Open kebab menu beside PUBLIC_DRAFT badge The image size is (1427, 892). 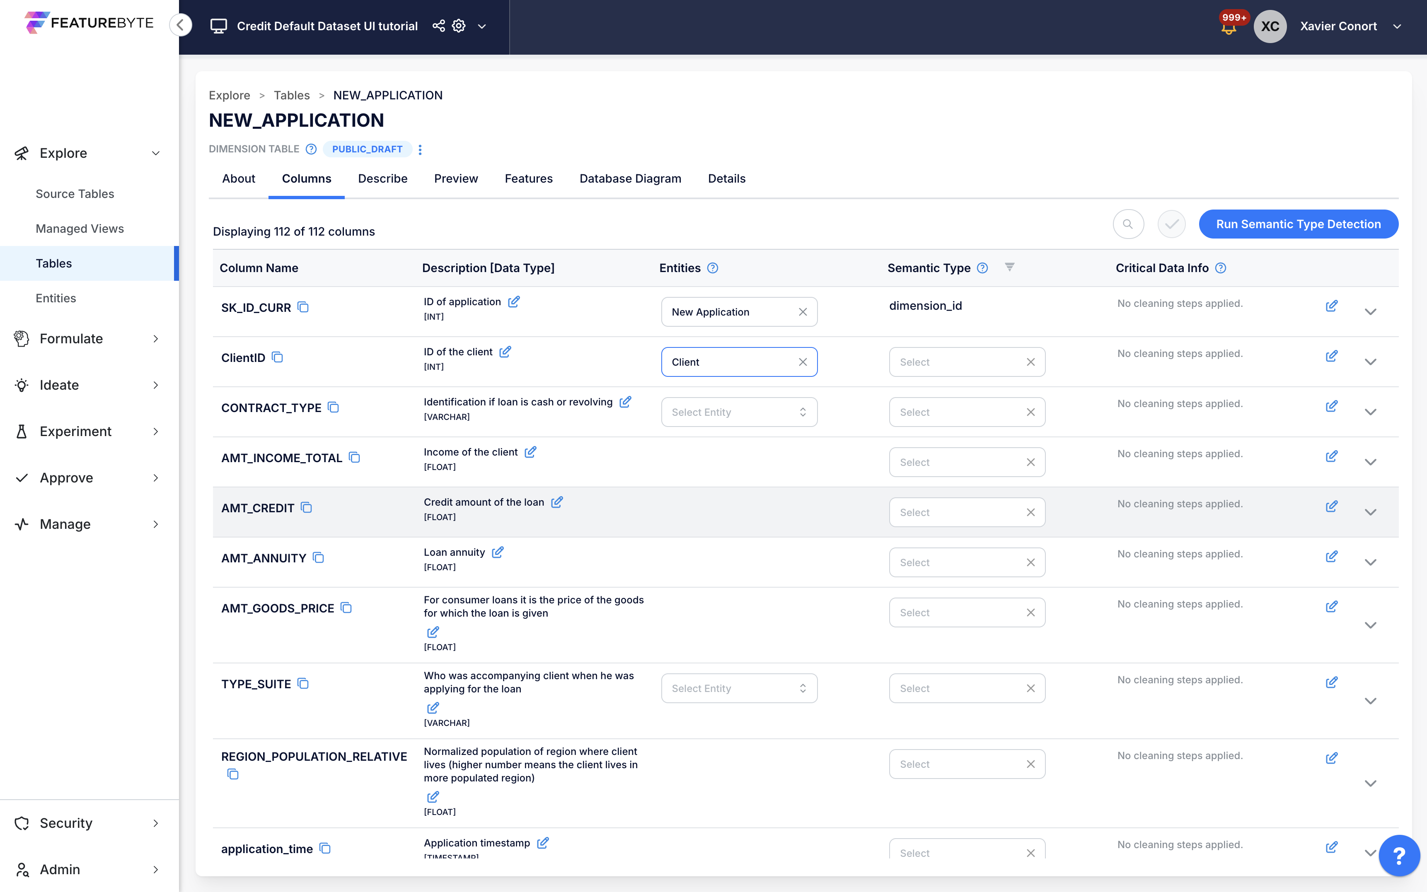pos(420,149)
